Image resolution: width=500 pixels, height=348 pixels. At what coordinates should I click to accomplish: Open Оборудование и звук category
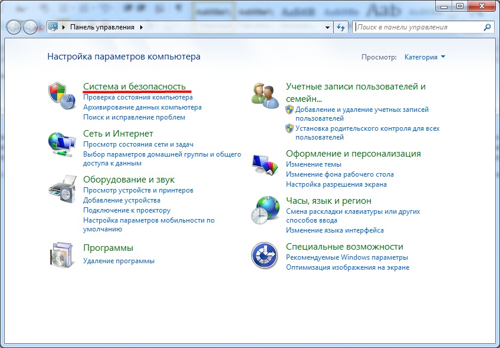[x=129, y=179]
